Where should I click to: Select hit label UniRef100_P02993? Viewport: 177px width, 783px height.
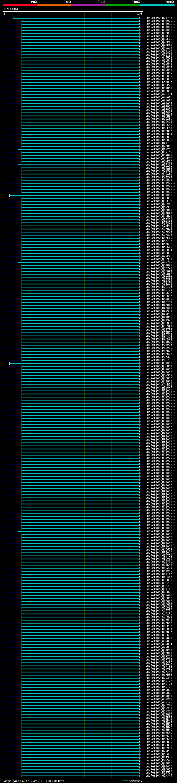click(x=159, y=345)
